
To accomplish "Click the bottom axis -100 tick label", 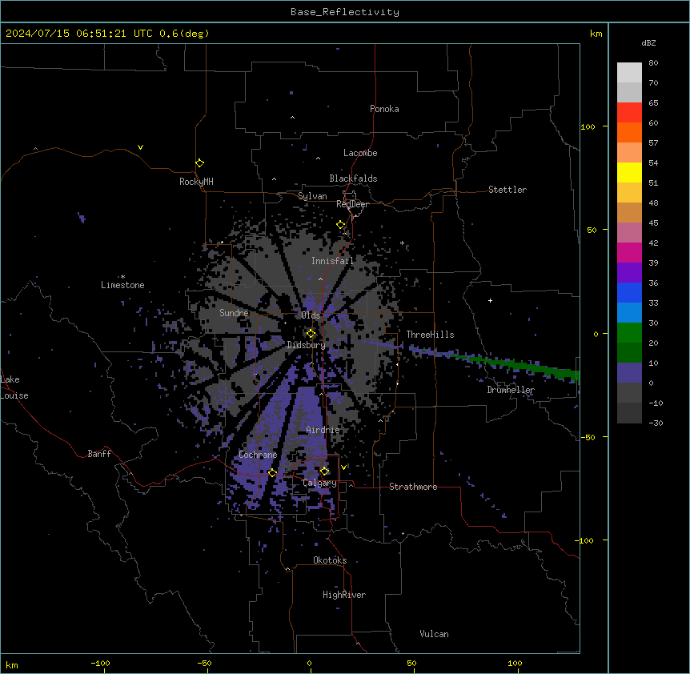I will coord(100,663).
